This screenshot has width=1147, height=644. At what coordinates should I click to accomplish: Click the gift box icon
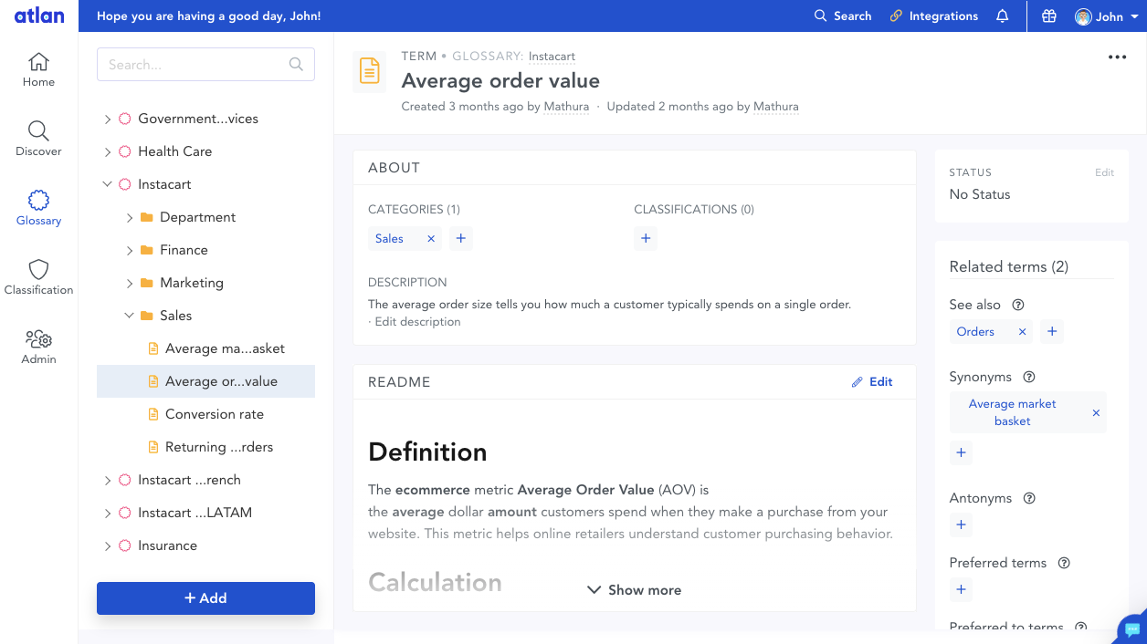point(1049,16)
